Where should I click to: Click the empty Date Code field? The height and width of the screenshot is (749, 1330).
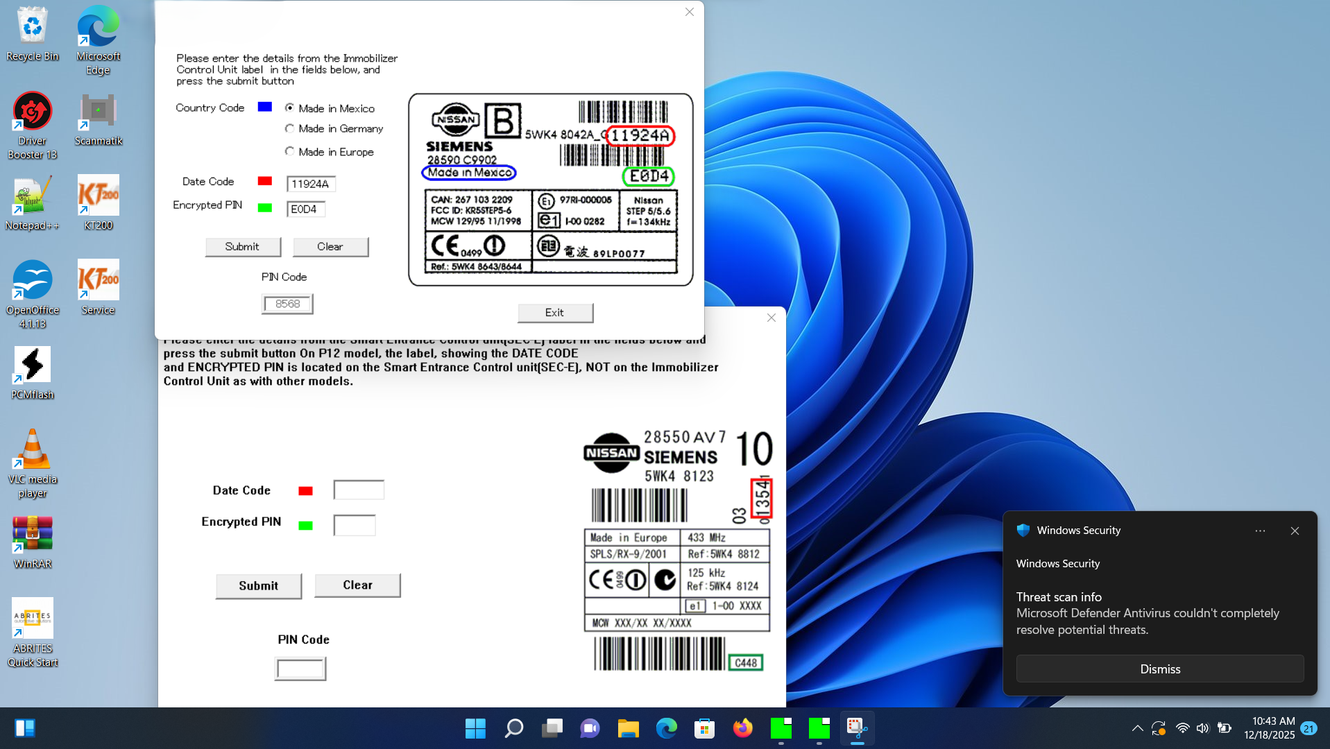pos(359,490)
